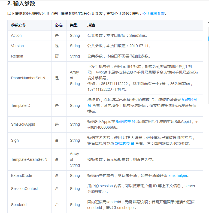
Task: Click the 否 cell in Sign row
Action: tap(57, 140)
